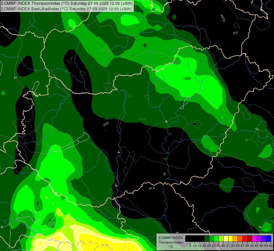Image resolution: width=274 pixels, height=251 pixels.
Task: Click legend tick value 29
Action: tap(219, 246)
